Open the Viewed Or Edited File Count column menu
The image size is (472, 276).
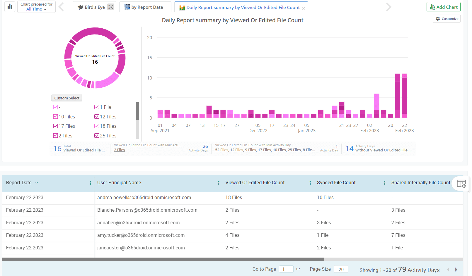click(310, 183)
